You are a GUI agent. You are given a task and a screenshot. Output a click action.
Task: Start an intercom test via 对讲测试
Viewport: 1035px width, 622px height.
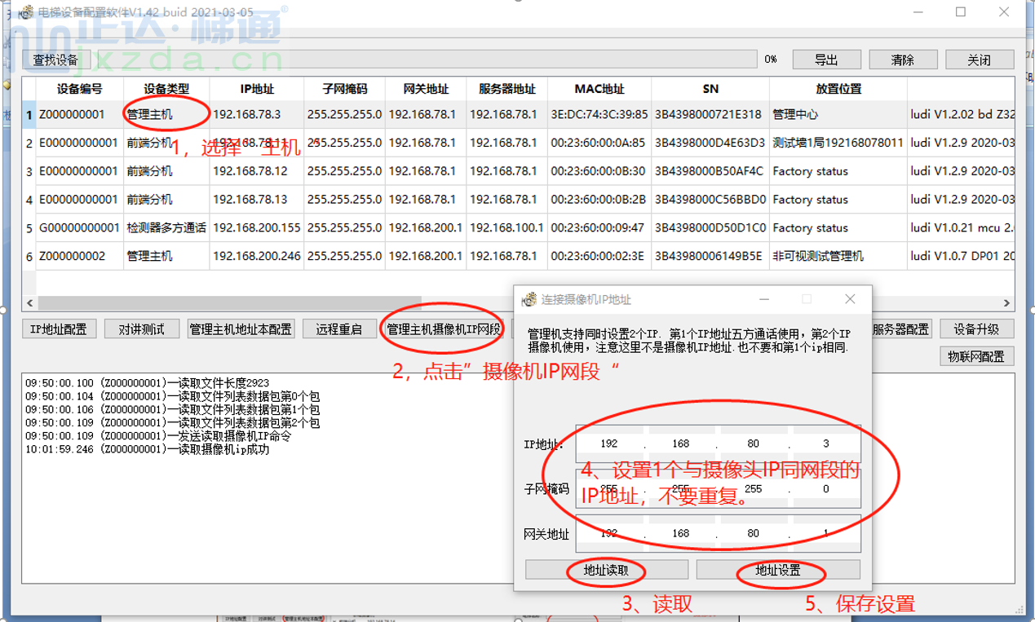141,329
